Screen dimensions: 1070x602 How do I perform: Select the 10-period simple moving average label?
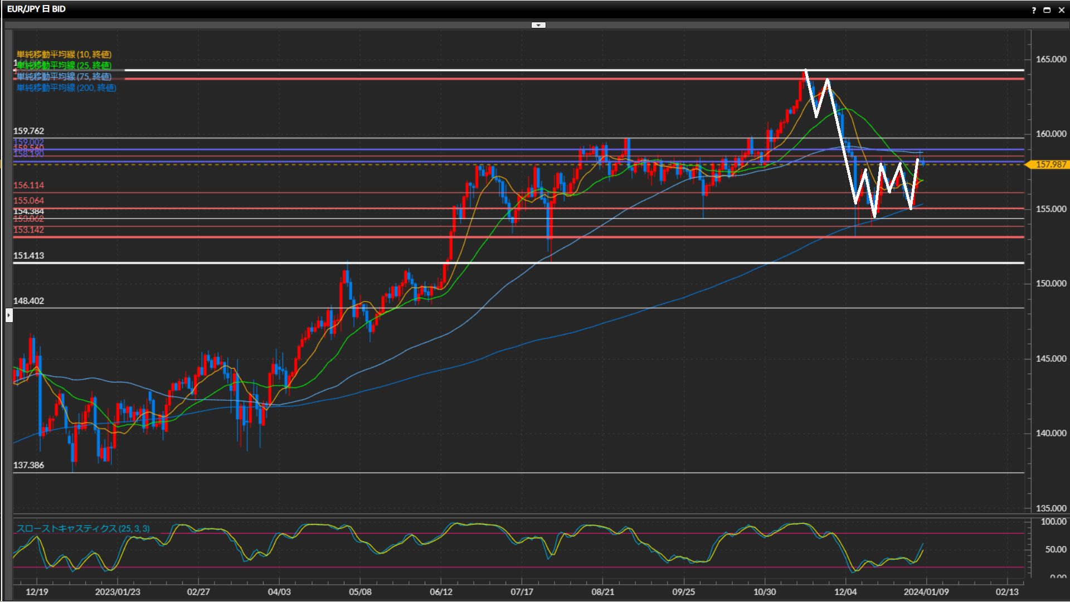[64, 54]
